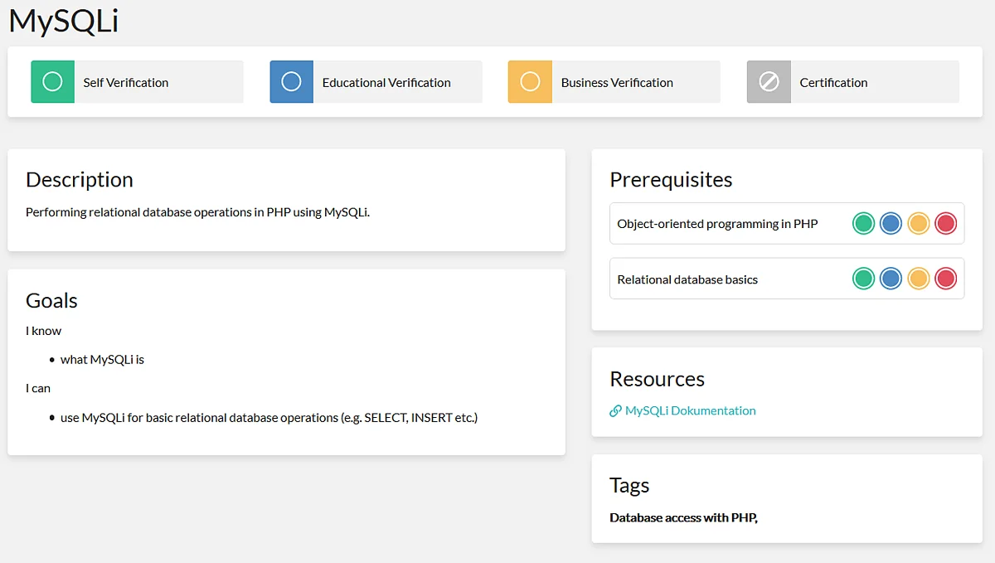Toggle green circle for Relational database basics
The height and width of the screenshot is (563, 995).
863,279
